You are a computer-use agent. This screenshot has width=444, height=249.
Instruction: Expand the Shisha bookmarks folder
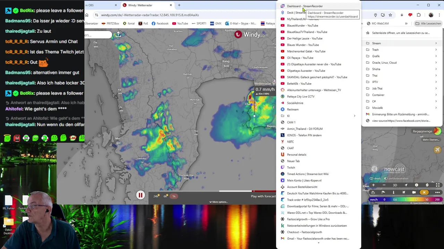click(402, 69)
